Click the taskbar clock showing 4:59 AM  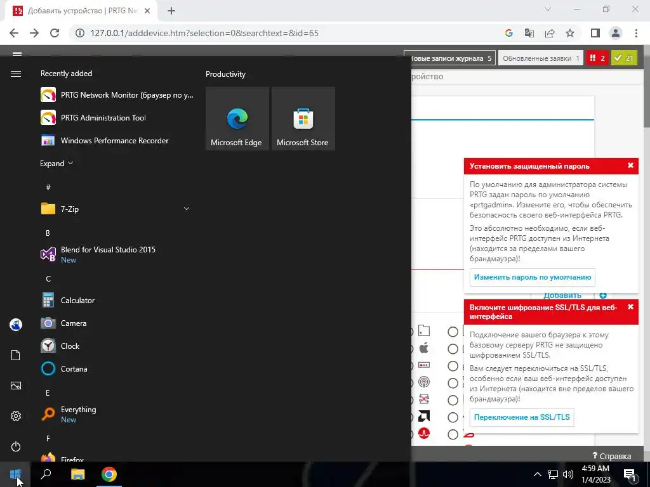click(595, 474)
